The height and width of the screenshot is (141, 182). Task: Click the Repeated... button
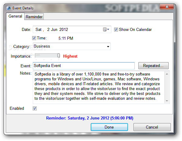click(x=153, y=66)
